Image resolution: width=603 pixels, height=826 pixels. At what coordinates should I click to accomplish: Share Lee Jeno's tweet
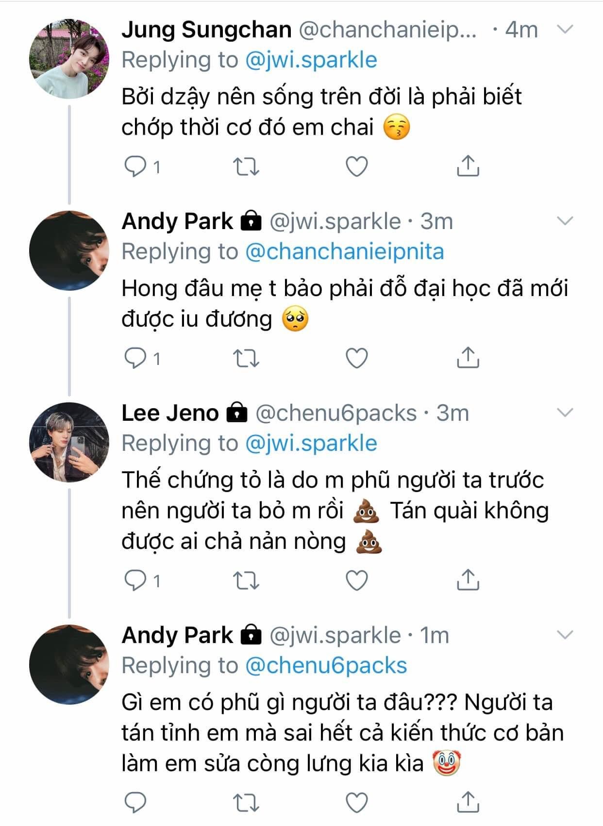[x=468, y=579]
